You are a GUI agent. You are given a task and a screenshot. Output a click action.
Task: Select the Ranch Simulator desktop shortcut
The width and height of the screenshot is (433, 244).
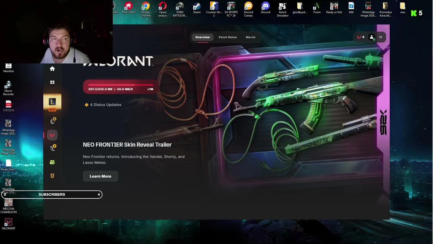pyautogui.click(x=282, y=9)
